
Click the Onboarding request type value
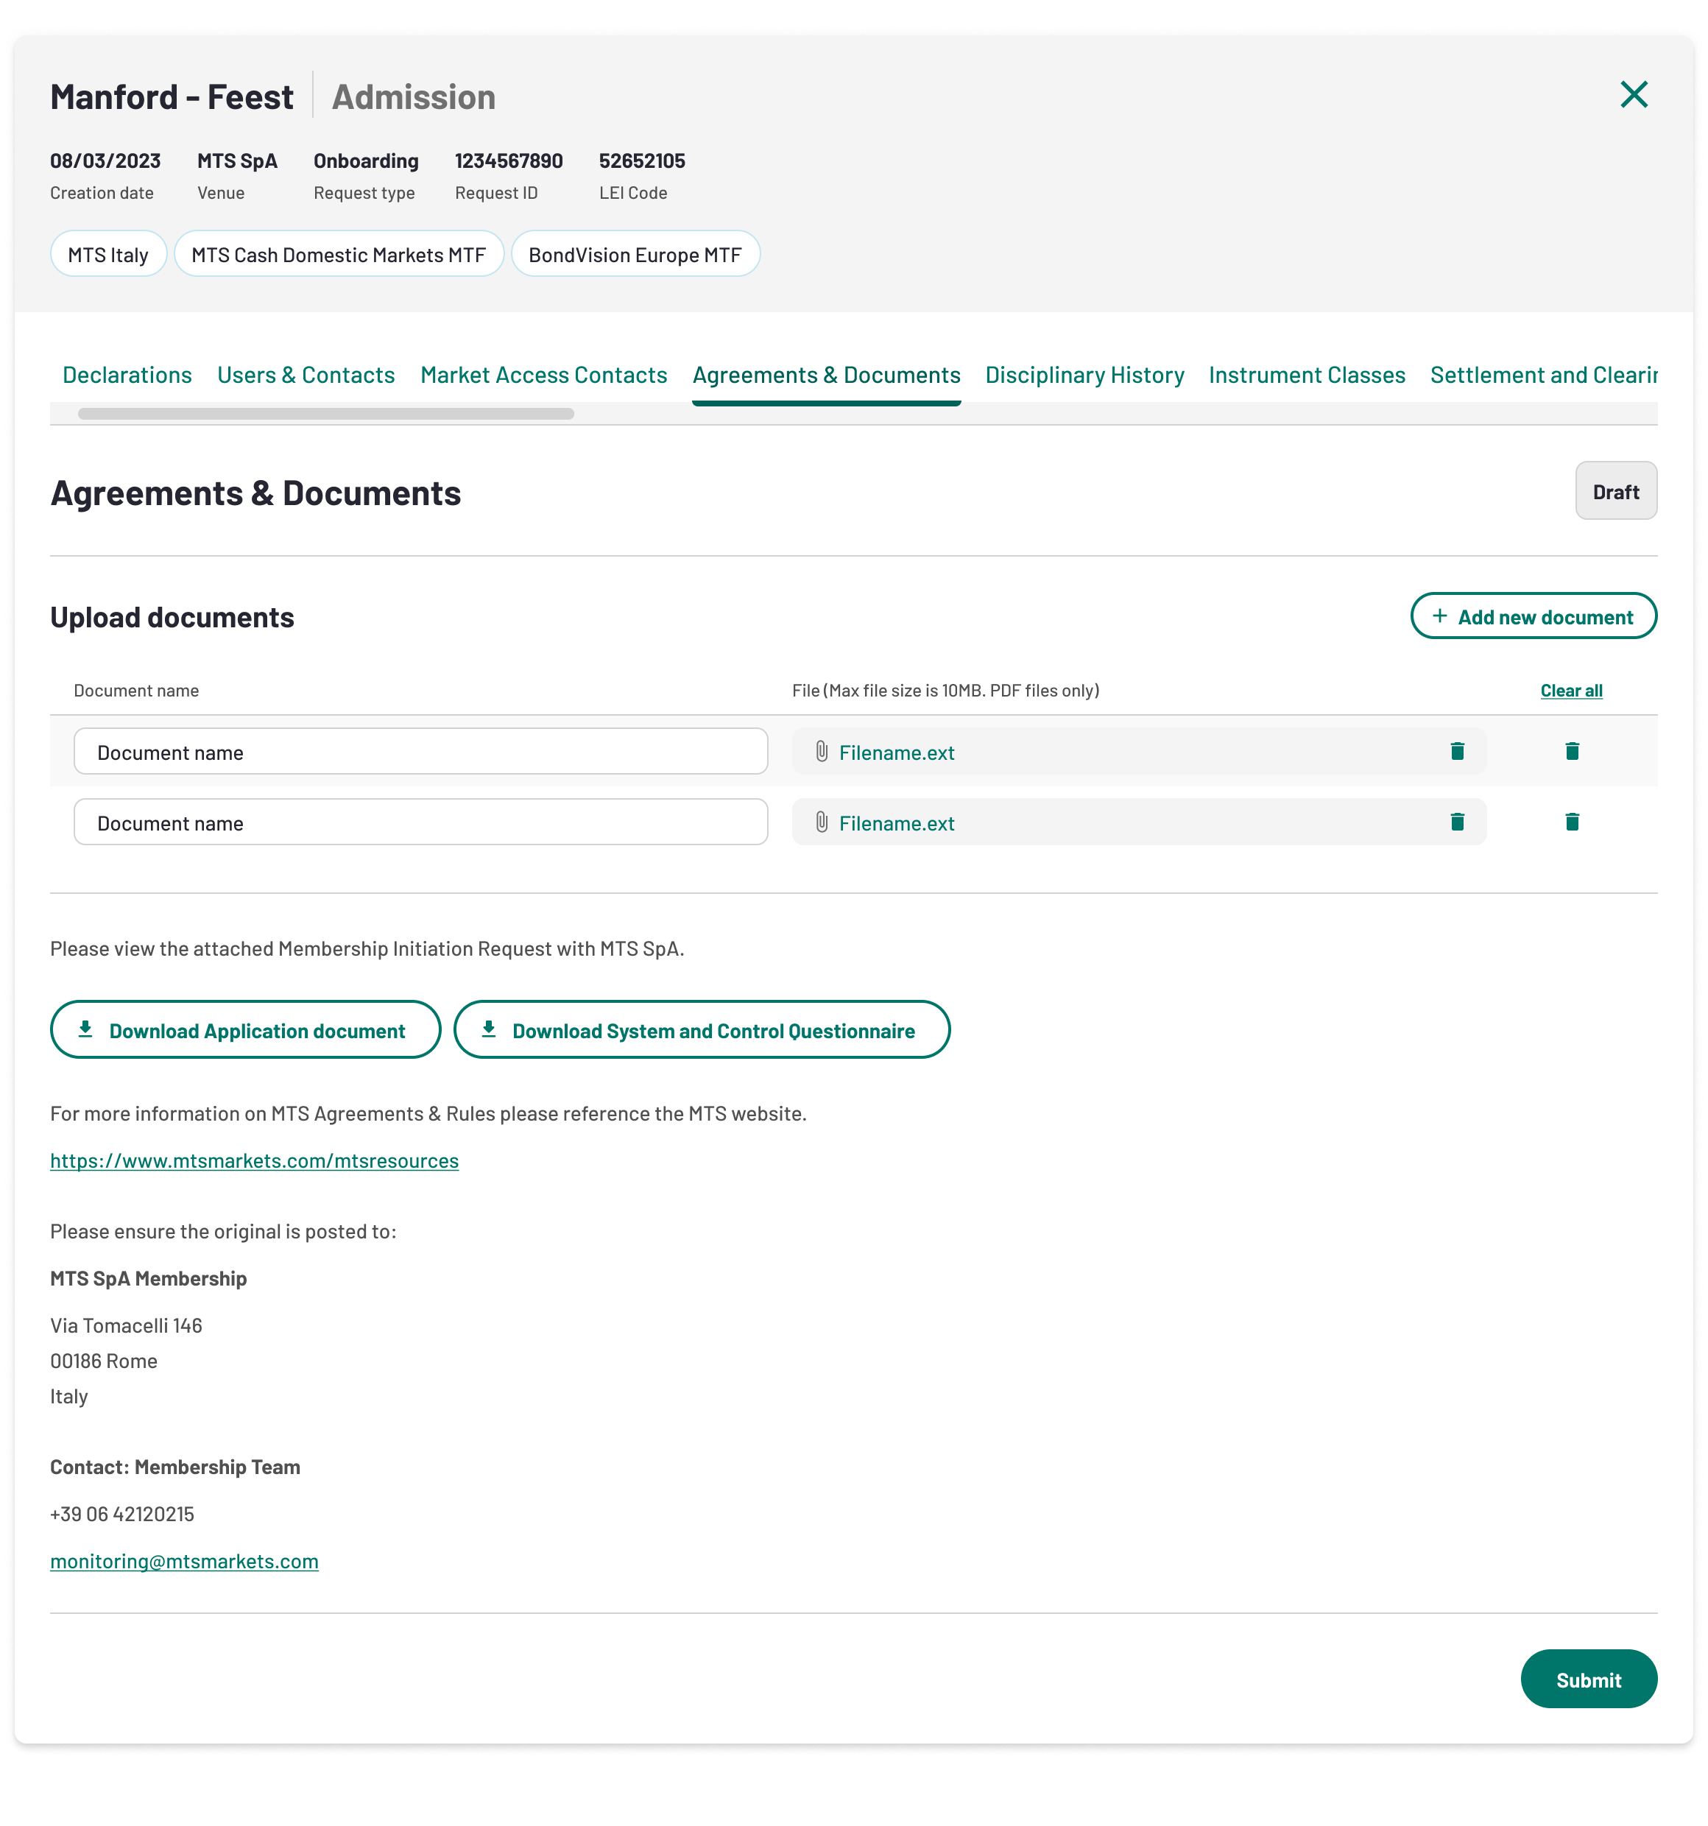365,161
